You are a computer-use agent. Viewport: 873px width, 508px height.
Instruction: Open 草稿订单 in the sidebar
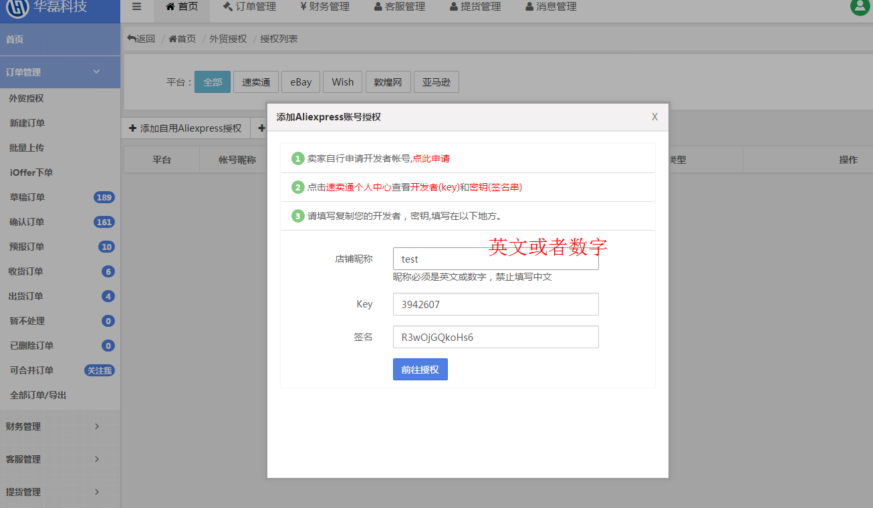27,197
